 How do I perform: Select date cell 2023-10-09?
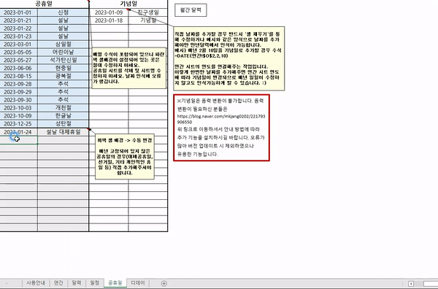pos(18,116)
